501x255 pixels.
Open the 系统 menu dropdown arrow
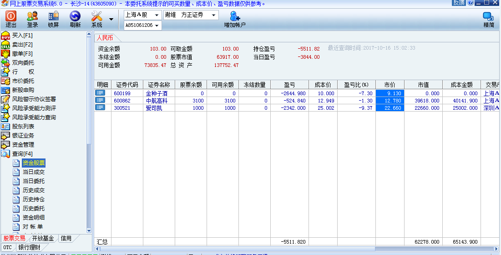point(111,20)
